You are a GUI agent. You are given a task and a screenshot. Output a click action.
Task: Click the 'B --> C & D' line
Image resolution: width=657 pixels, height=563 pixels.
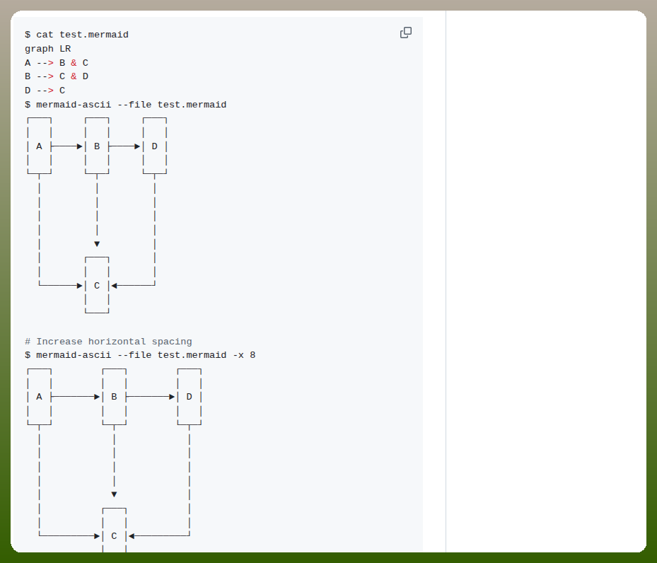57,76
